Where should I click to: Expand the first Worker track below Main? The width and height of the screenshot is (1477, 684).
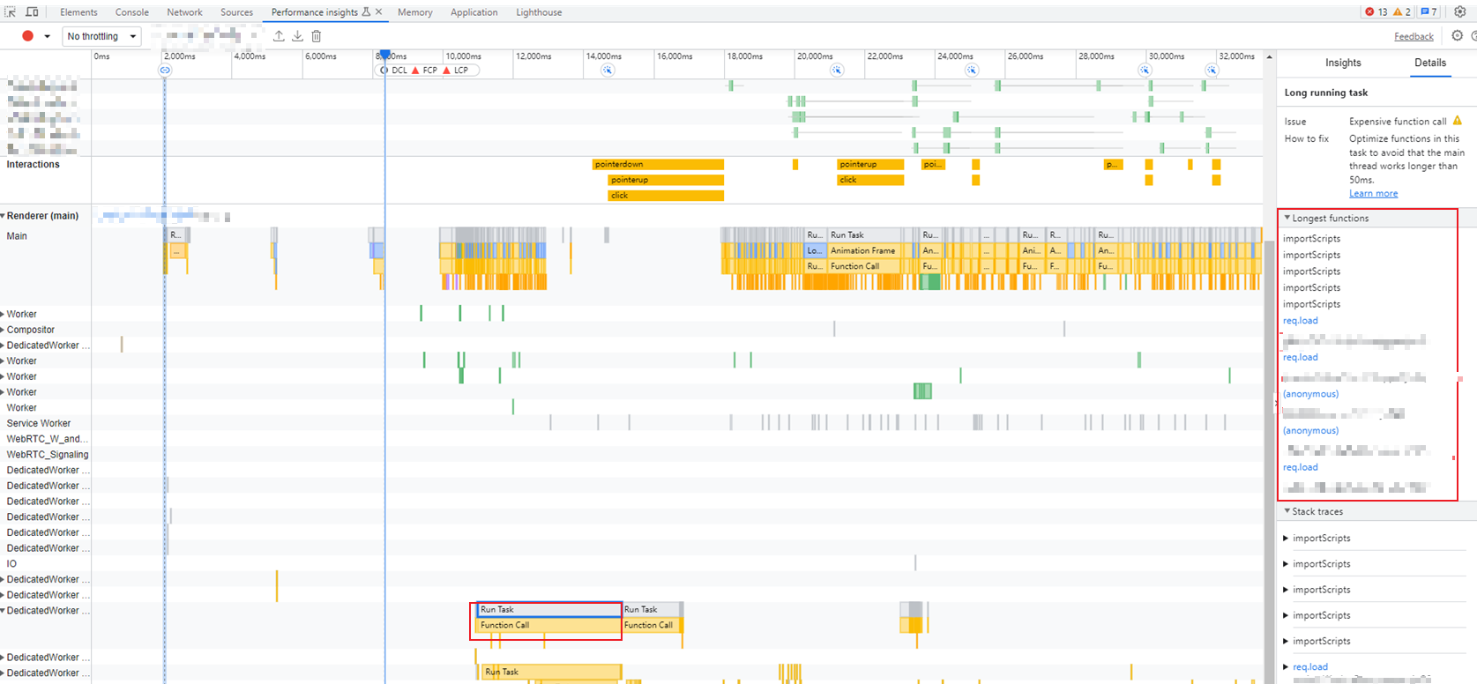[3, 314]
